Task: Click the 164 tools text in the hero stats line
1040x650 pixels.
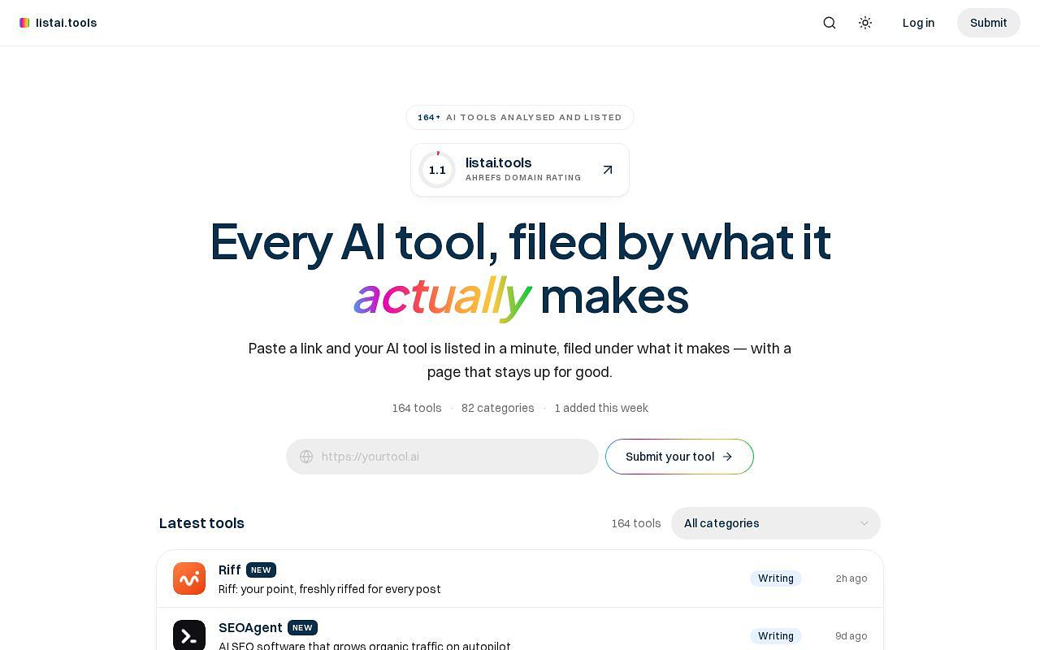Action: click(x=417, y=408)
